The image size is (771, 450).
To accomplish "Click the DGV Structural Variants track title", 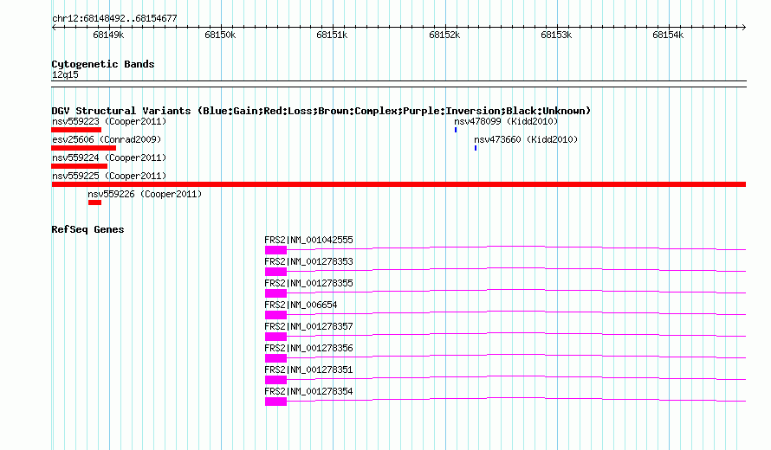I will (321, 111).
